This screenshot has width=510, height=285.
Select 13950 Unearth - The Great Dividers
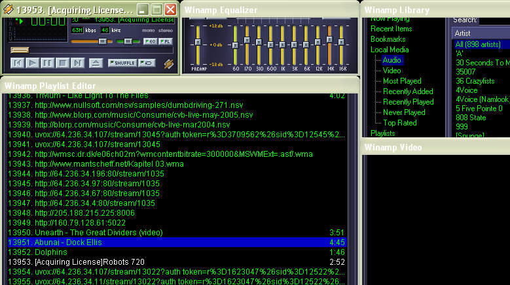(177, 233)
